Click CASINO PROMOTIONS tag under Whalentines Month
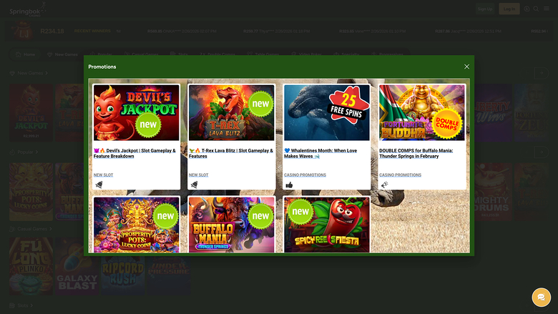The image size is (558, 314). [x=305, y=175]
